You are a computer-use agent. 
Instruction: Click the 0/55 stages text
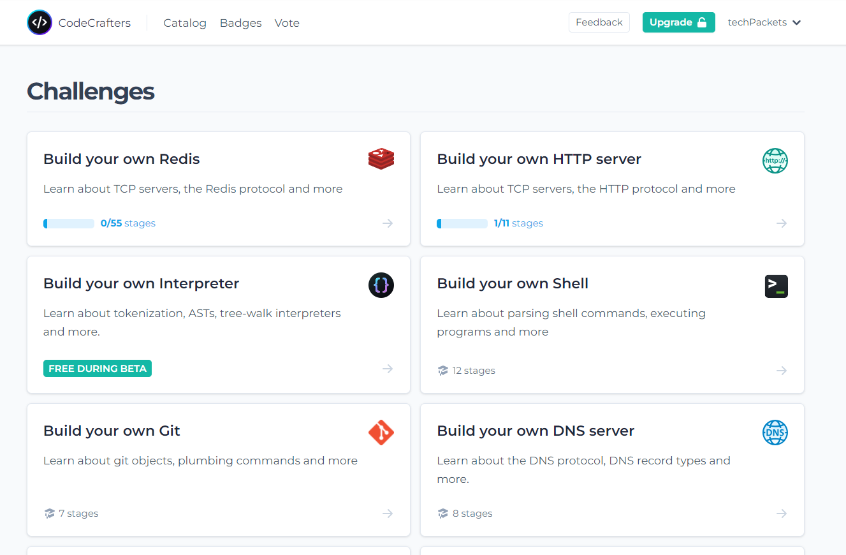tap(128, 223)
